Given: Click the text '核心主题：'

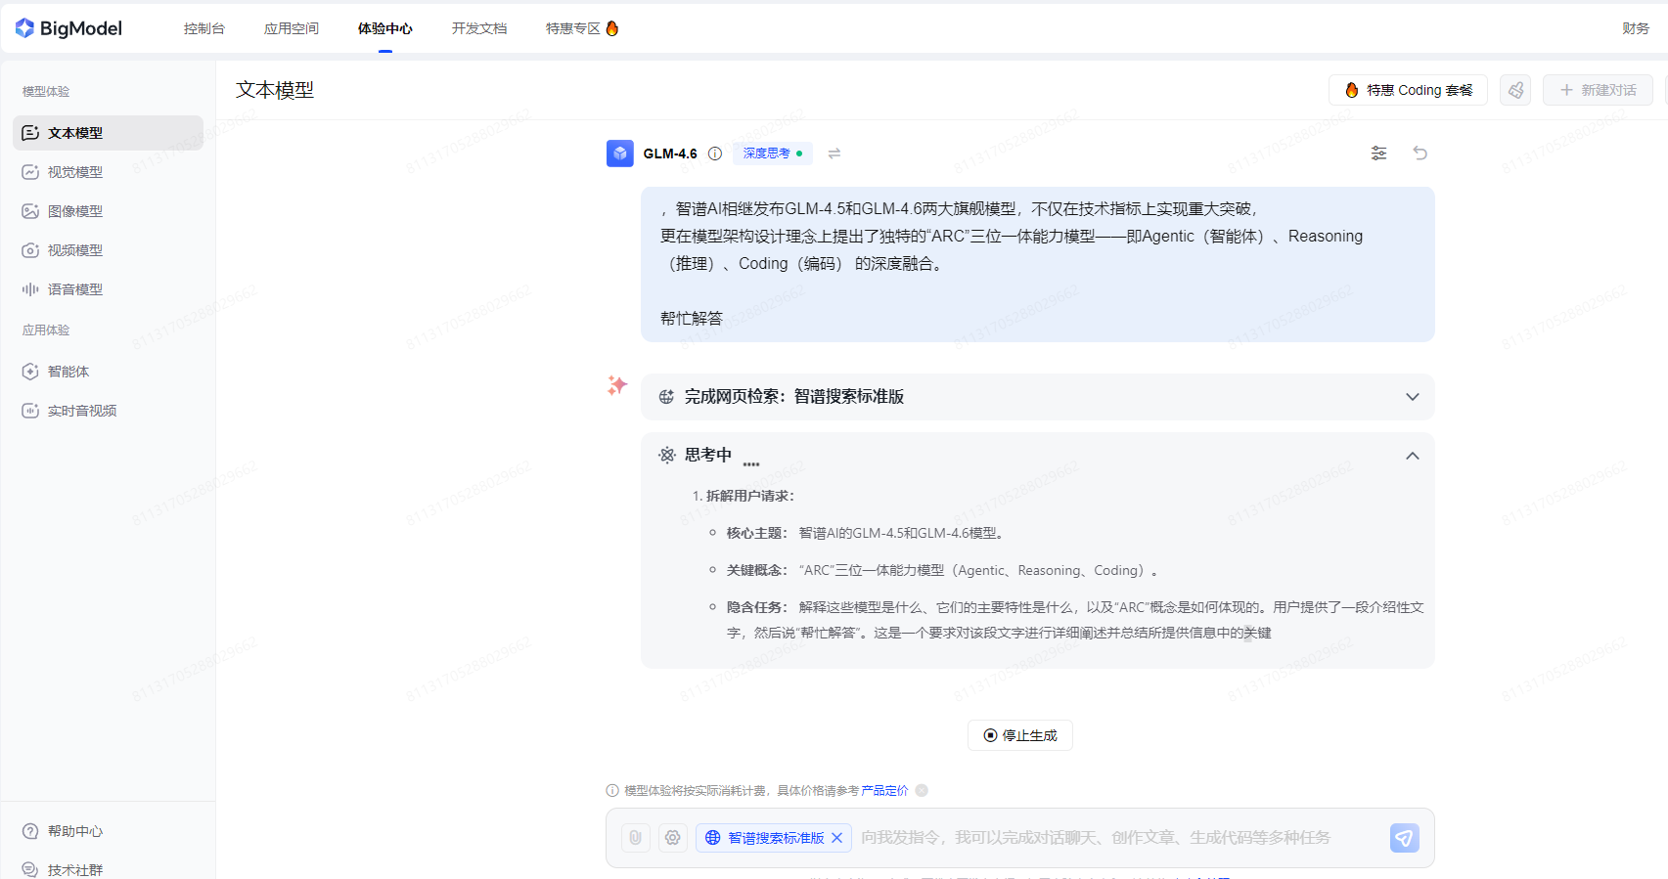Looking at the screenshot, I should tap(757, 533).
